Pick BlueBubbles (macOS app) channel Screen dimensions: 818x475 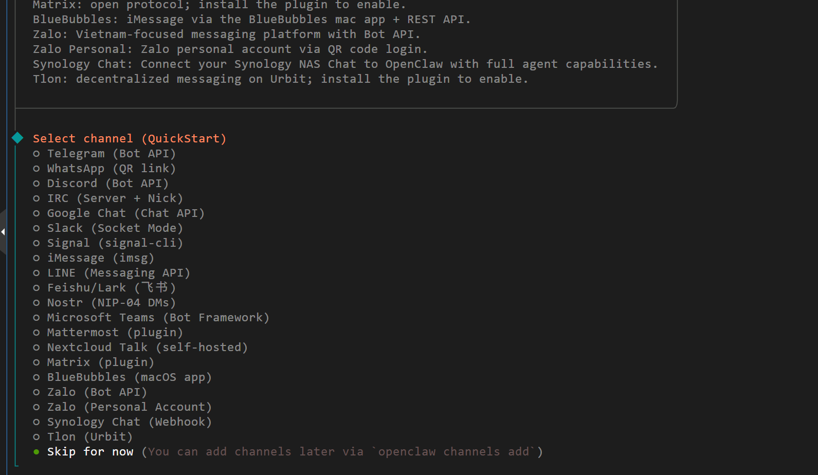point(129,377)
